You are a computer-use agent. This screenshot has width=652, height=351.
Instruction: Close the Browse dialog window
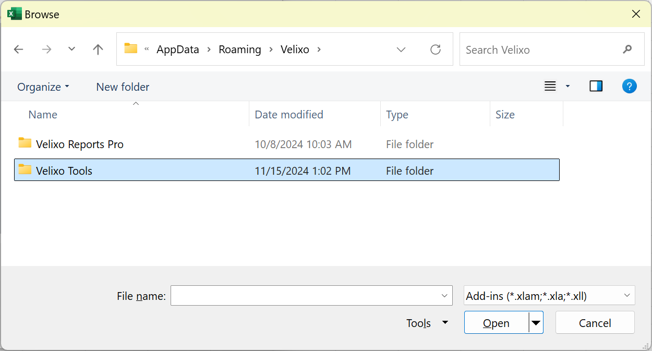point(636,14)
